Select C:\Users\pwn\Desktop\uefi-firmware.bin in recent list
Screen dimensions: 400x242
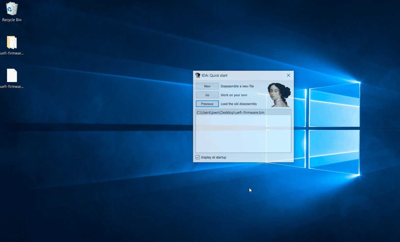[x=243, y=112]
